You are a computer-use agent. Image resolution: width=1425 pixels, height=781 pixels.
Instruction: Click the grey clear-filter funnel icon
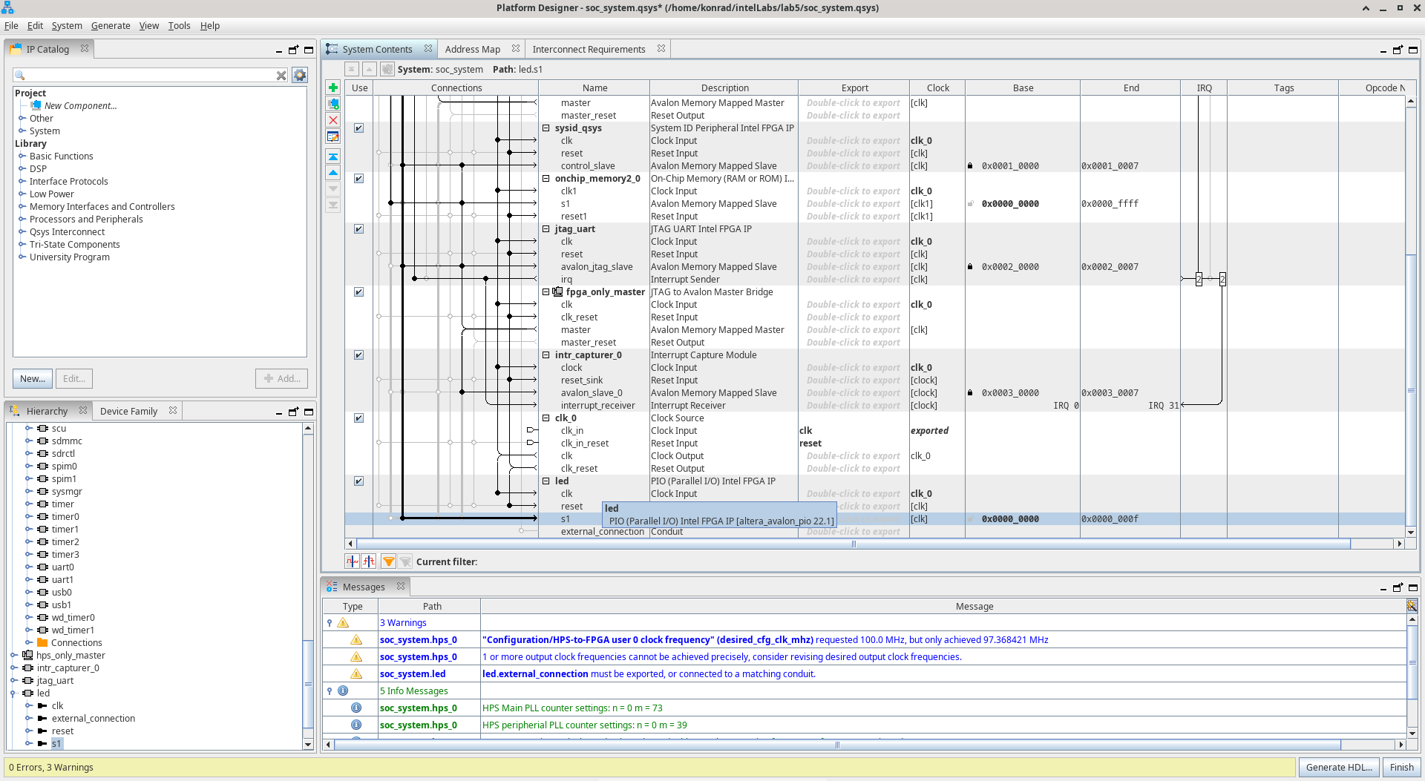405,561
